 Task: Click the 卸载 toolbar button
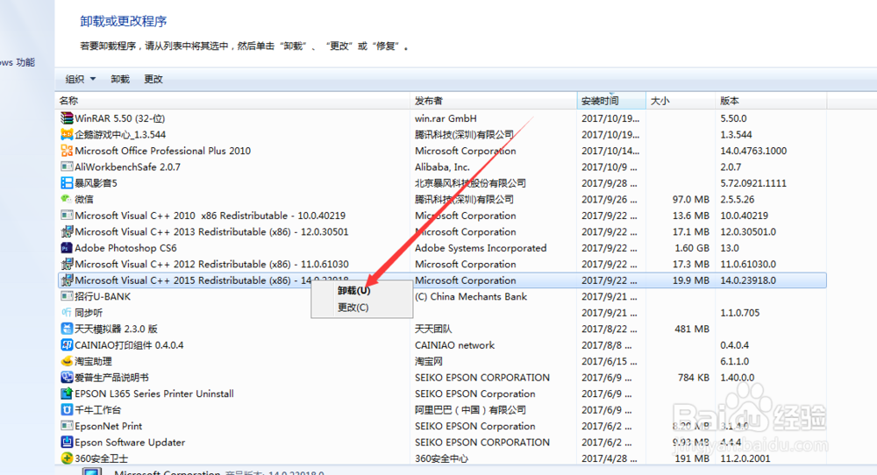tap(119, 80)
